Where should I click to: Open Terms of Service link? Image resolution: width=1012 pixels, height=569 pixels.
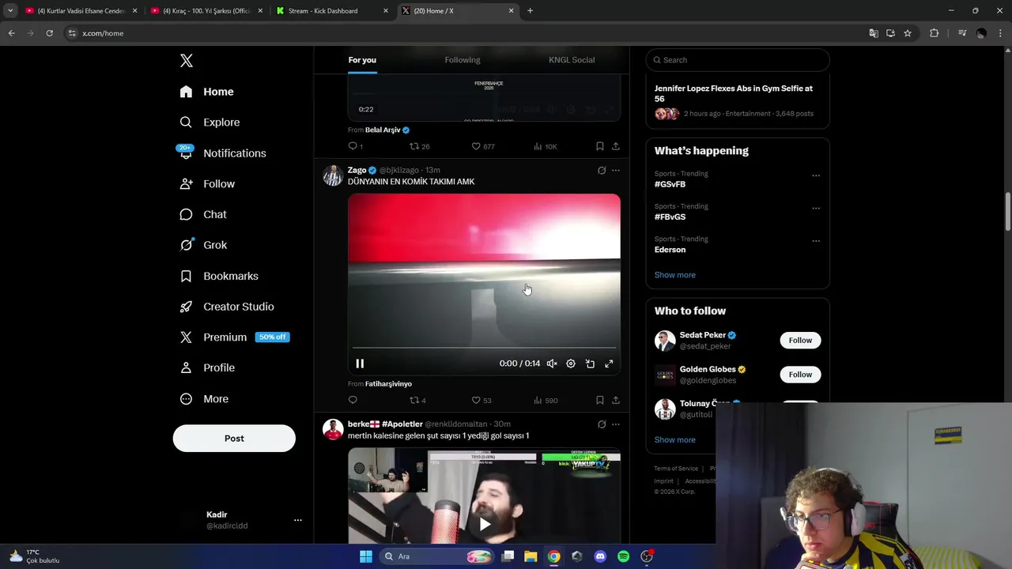coord(676,469)
